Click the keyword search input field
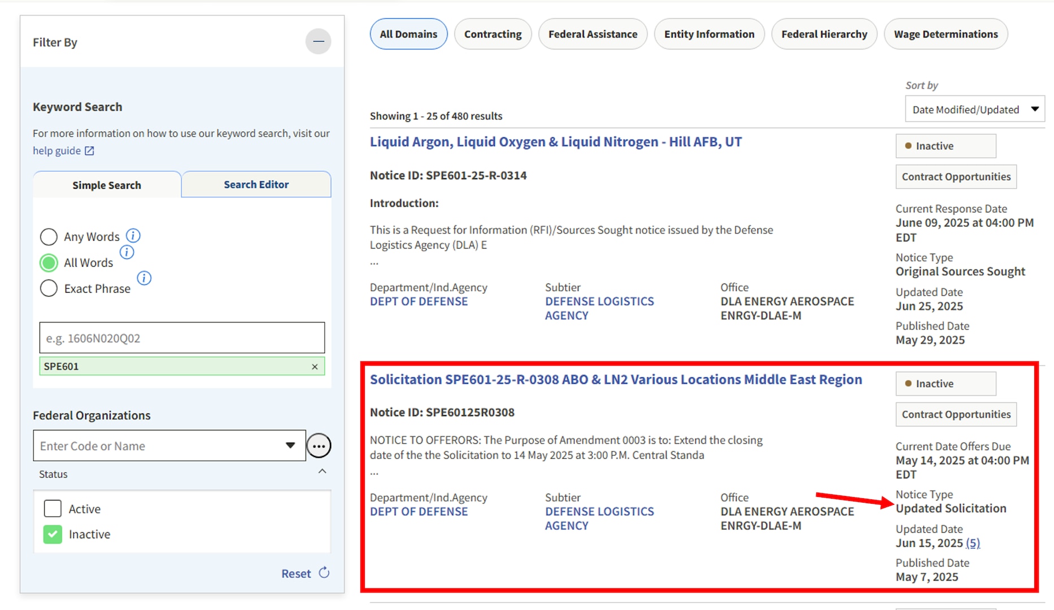The width and height of the screenshot is (1054, 610). pos(181,338)
